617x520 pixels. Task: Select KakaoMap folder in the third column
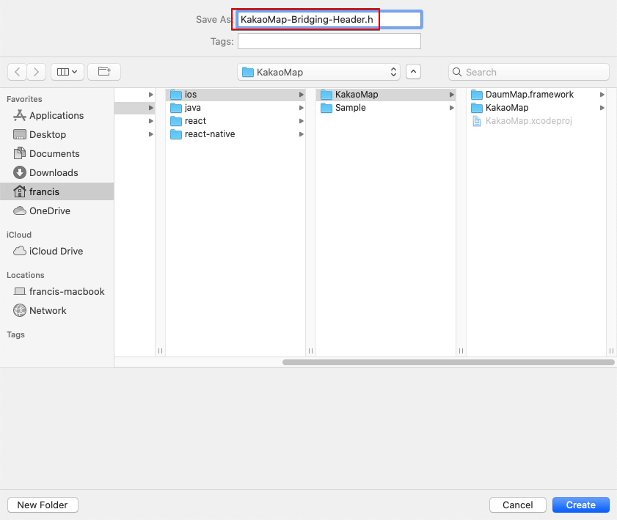(386, 95)
